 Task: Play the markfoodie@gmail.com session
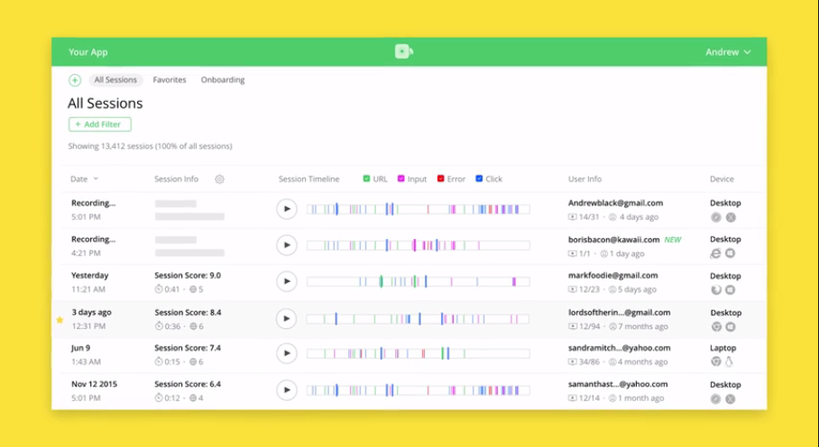coord(286,281)
